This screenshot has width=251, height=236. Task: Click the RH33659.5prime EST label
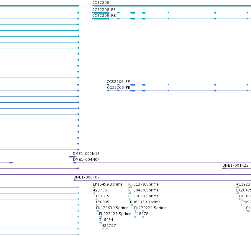143,196
